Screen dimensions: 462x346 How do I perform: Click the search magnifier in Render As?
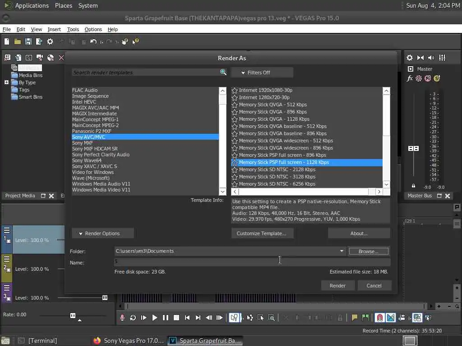(x=223, y=72)
